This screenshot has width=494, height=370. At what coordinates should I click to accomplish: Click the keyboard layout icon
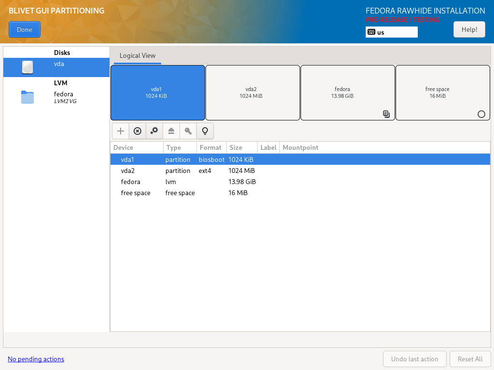pyautogui.click(x=371, y=32)
